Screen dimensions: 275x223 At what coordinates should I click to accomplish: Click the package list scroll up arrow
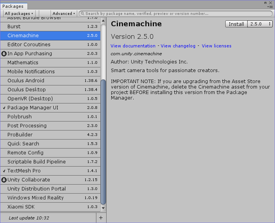click(x=103, y=21)
